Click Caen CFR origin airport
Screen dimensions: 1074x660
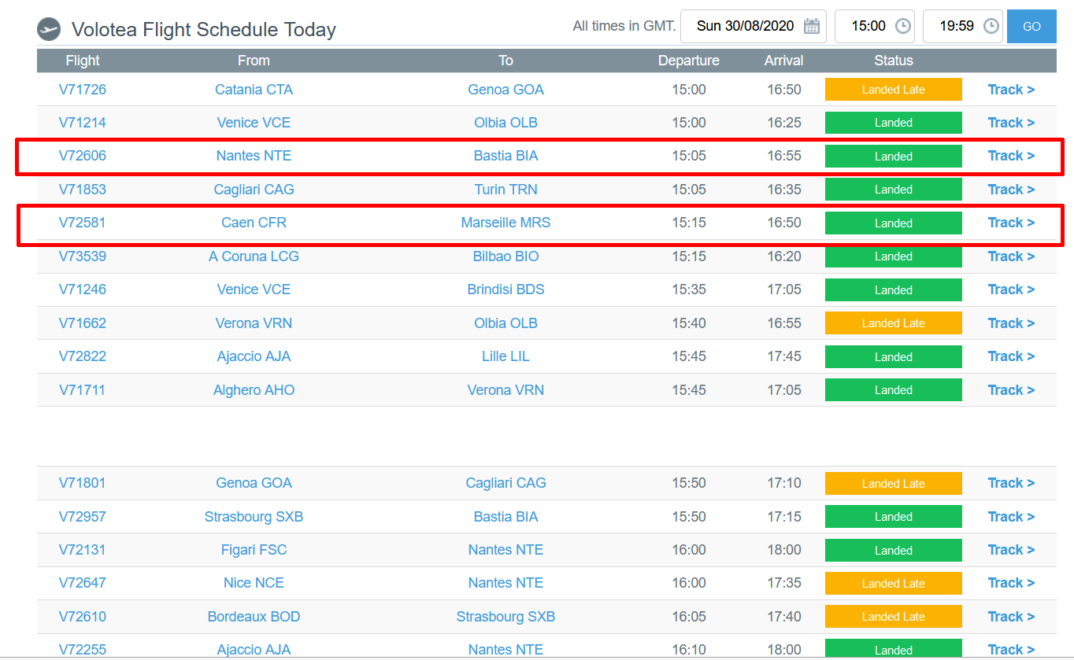[x=254, y=223]
